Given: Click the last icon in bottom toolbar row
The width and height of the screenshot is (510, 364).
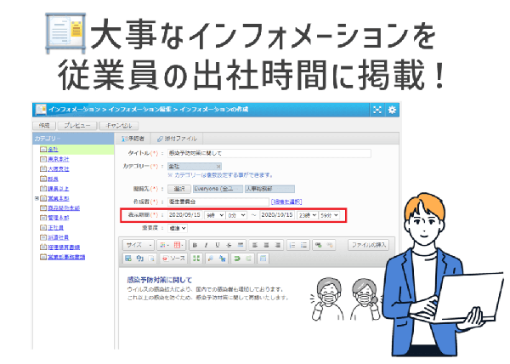Looking at the screenshot, I should [263, 259].
